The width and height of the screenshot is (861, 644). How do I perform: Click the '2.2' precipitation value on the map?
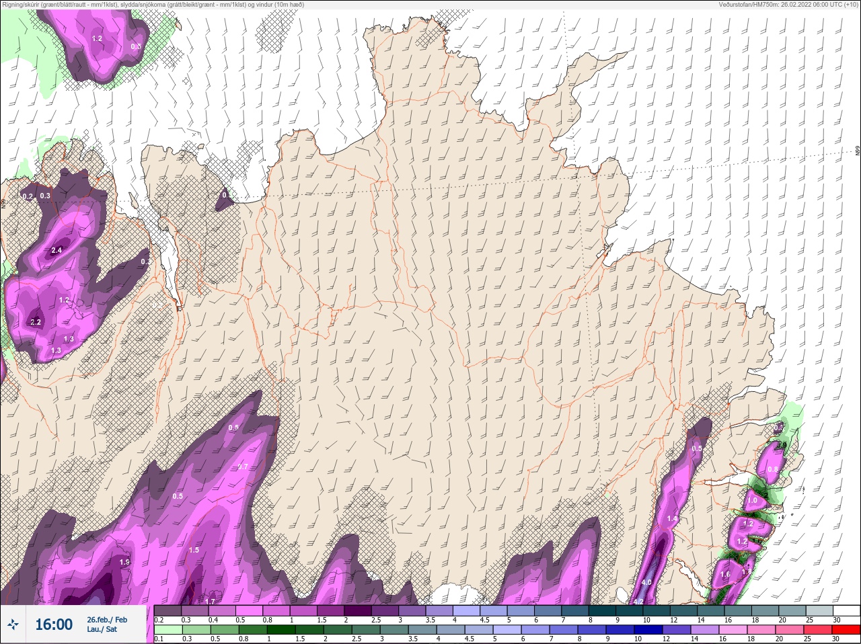coord(36,323)
